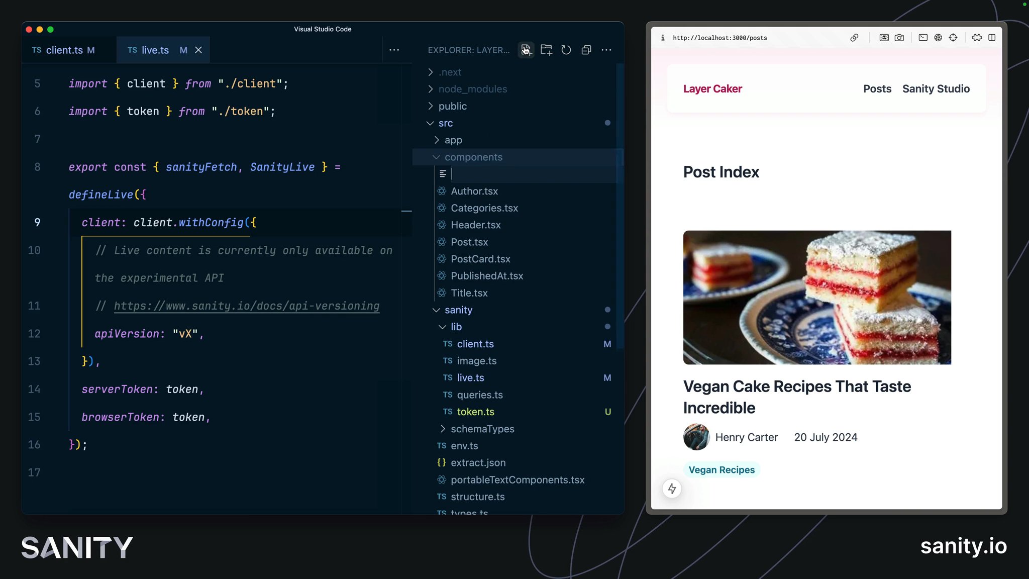Screen dimensions: 1029x579
Task: Click the "20 July 2024" post date
Action: [826, 437]
